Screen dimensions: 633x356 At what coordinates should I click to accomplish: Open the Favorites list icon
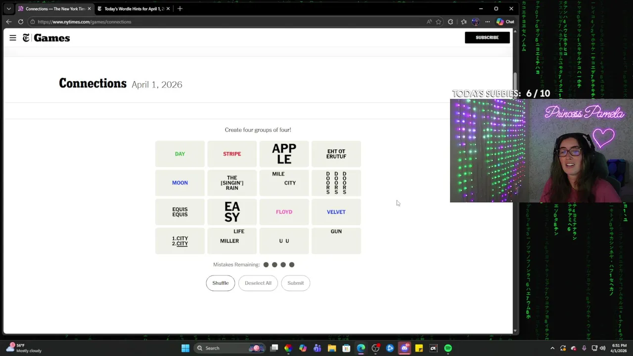(x=463, y=22)
